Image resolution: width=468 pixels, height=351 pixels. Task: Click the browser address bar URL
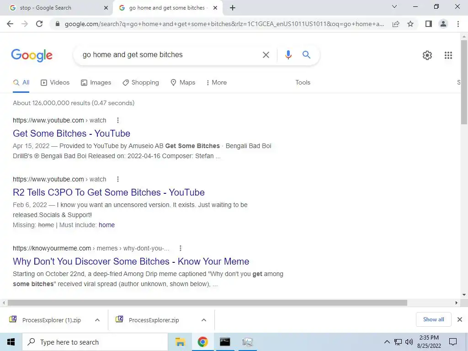[x=224, y=24]
